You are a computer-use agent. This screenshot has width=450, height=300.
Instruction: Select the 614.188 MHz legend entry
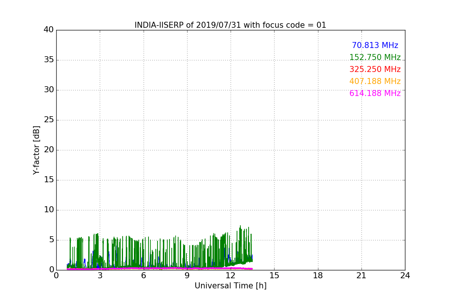(375, 93)
